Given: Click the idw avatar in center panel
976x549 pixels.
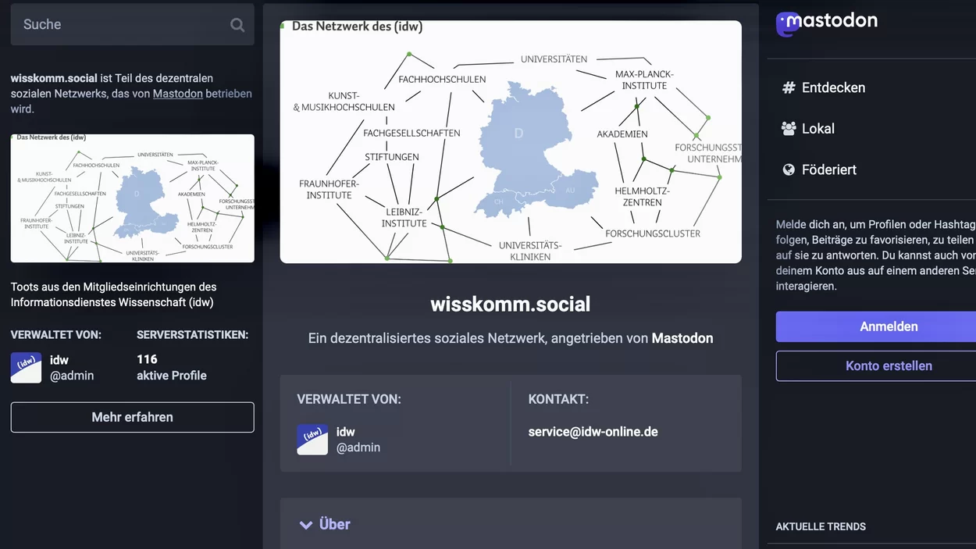Looking at the screenshot, I should (x=312, y=440).
